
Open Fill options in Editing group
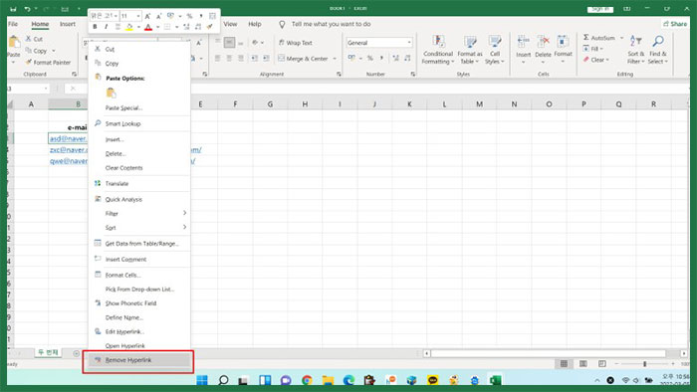pos(593,49)
